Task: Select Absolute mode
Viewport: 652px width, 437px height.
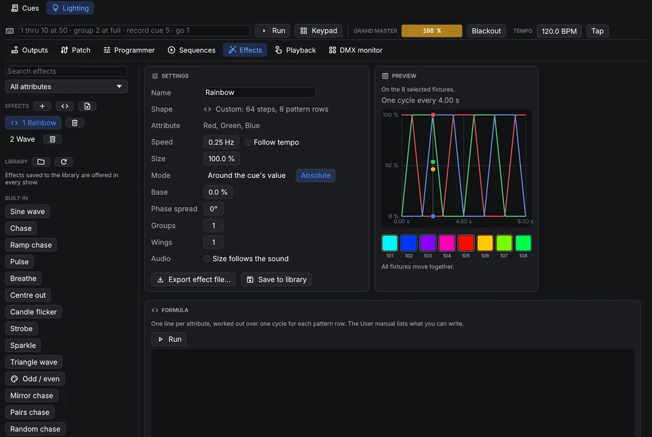Action: pyautogui.click(x=315, y=176)
